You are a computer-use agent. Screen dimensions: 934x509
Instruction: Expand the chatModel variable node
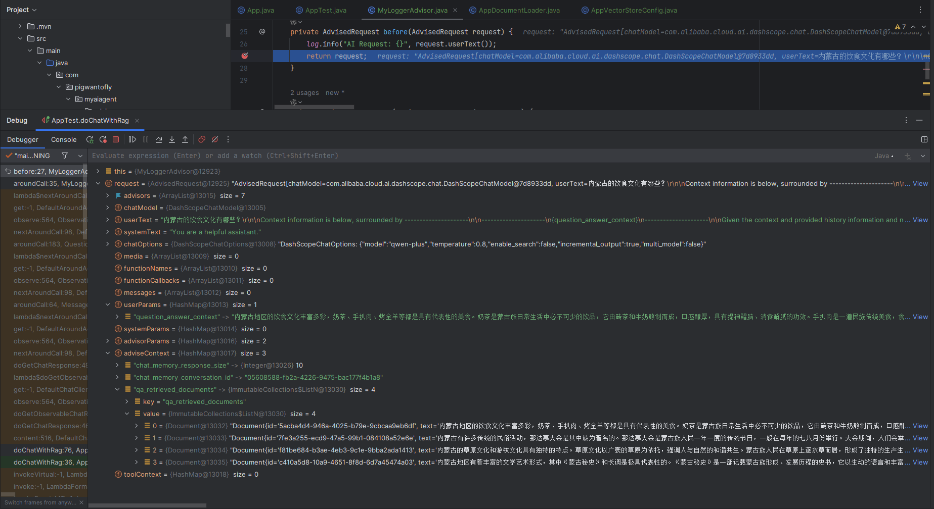(108, 208)
